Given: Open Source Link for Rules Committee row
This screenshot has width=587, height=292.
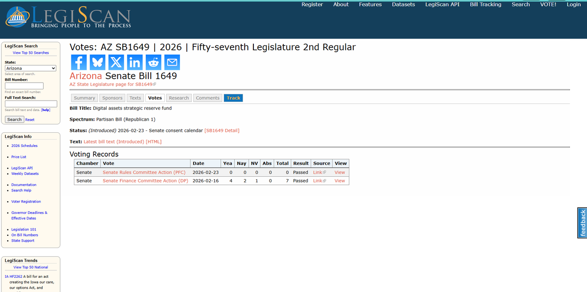Looking at the screenshot, I should pos(319,172).
